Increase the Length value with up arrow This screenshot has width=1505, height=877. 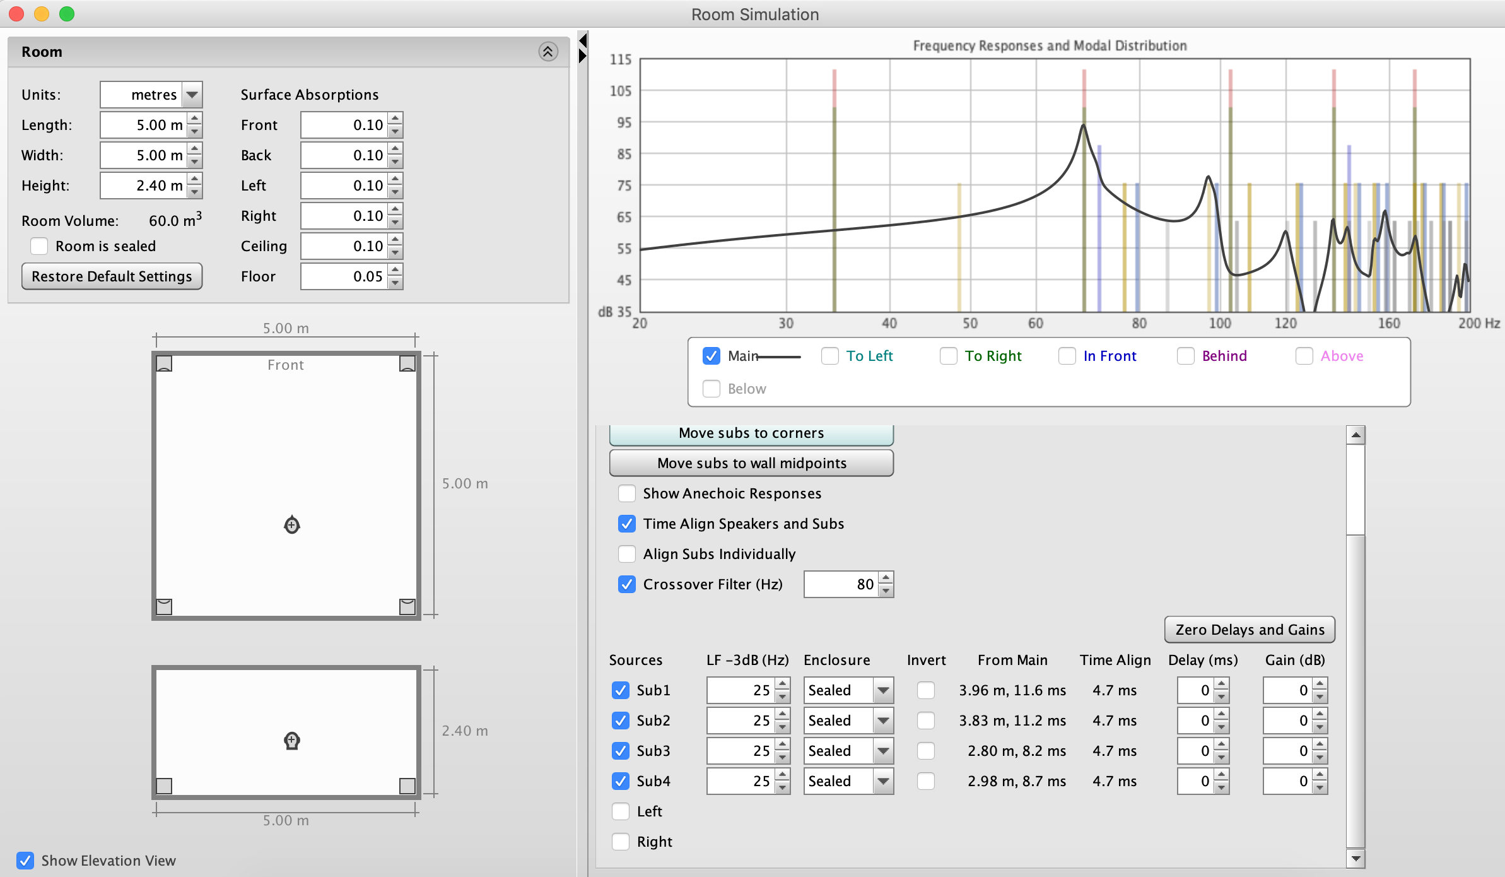click(195, 119)
